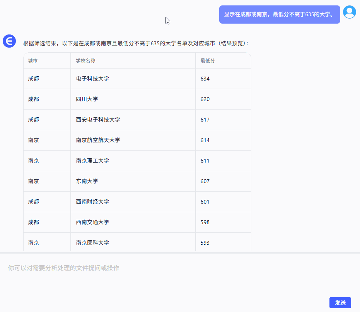This screenshot has width=360, height=312.
Task: Click the score 593 cell
Action: (224, 242)
